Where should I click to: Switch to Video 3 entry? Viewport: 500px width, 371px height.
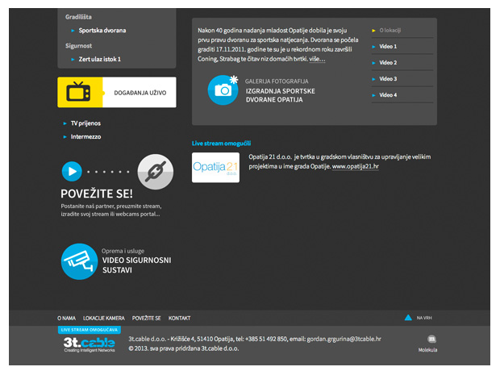click(x=388, y=79)
